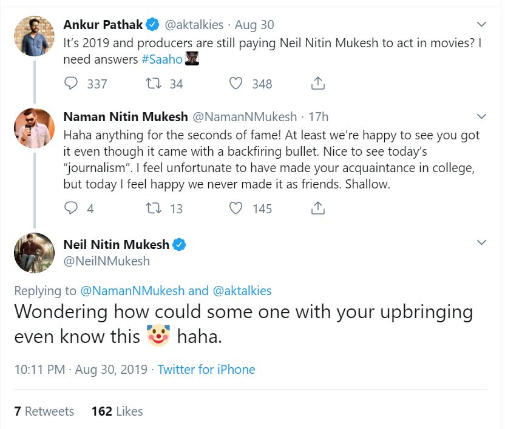Expand the menu for Naman's tweet
This screenshot has height=429, width=505.
(x=481, y=116)
